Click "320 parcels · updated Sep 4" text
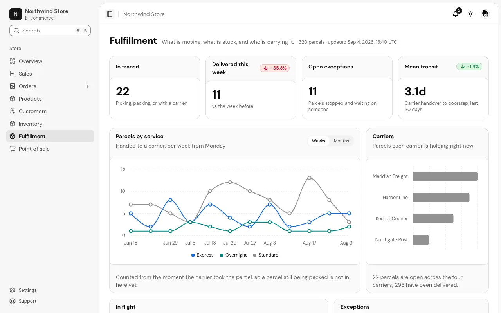The image size is (501, 313). point(348,42)
